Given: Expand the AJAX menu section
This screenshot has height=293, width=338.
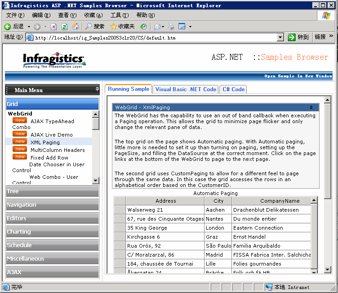Looking at the screenshot, I should (x=53, y=272).
